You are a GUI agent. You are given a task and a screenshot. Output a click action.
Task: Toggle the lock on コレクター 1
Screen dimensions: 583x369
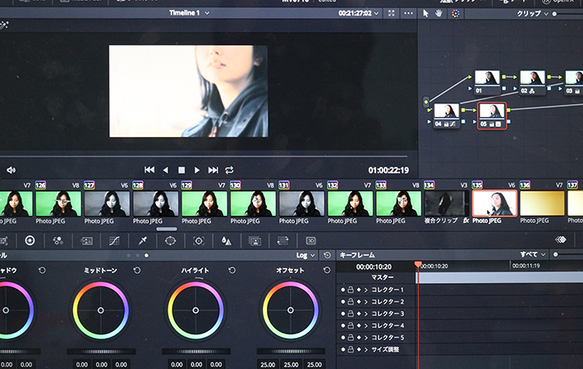(x=351, y=290)
